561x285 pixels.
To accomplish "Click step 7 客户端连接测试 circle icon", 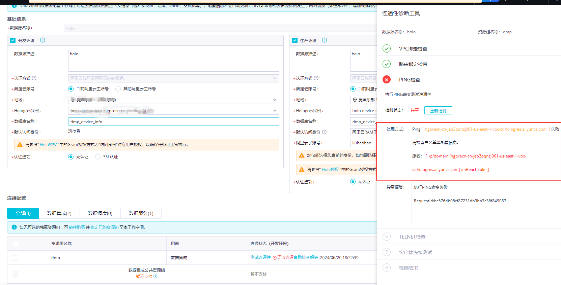I will click(x=387, y=252).
